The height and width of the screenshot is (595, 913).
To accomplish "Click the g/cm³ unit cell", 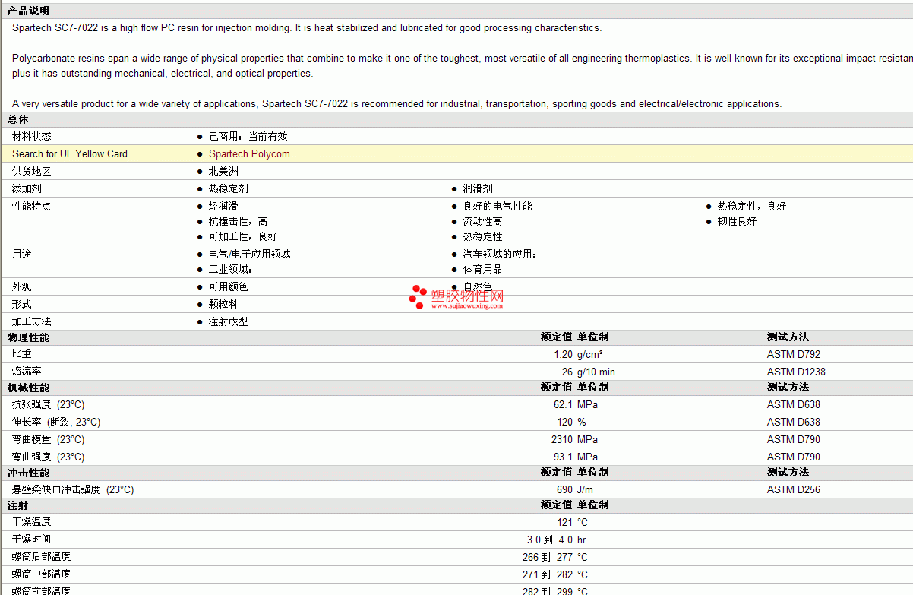I will [590, 354].
